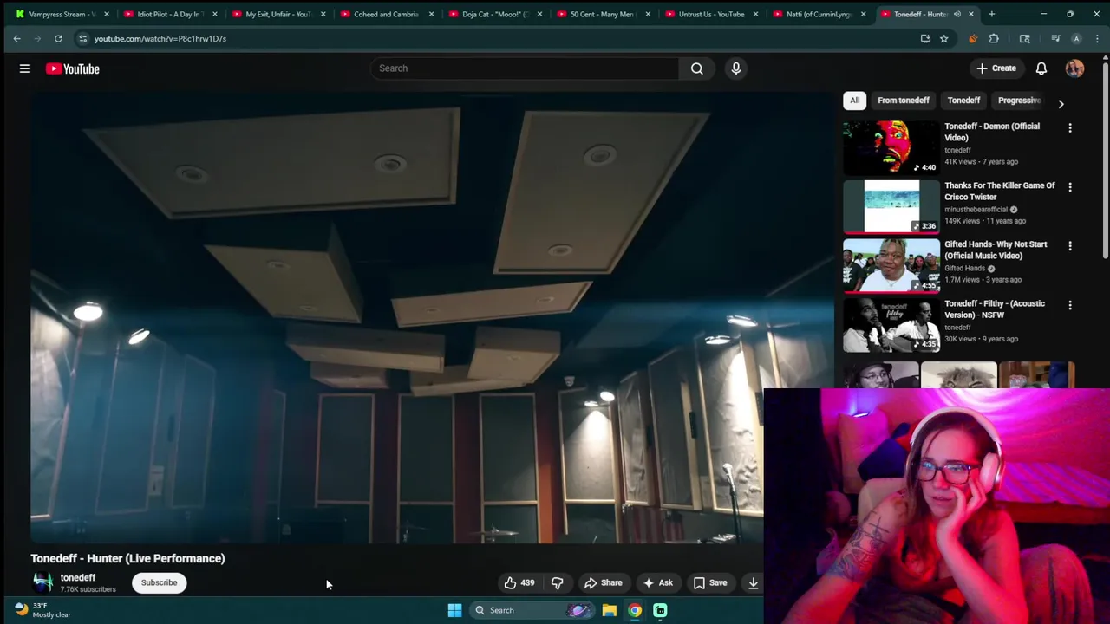Viewport: 1110px width, 624px height.
Task: Open Gifted Hands Why Not Start title
Action: [x=996, y=250]
